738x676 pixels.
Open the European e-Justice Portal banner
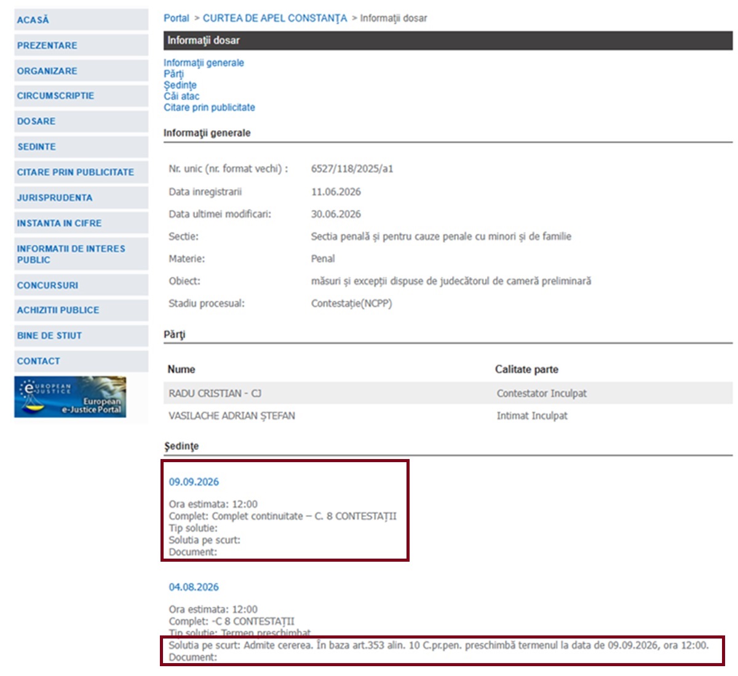coord(70,397)
